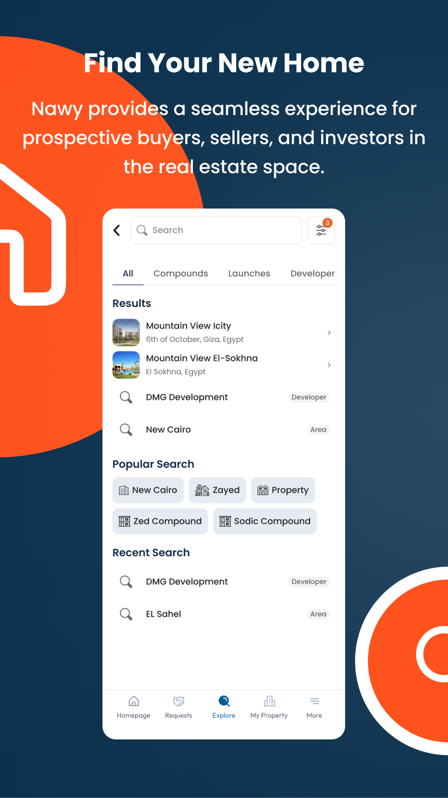448x798 pixels.
Task: Tap the Sodic Compound chip
Action: 265,521
